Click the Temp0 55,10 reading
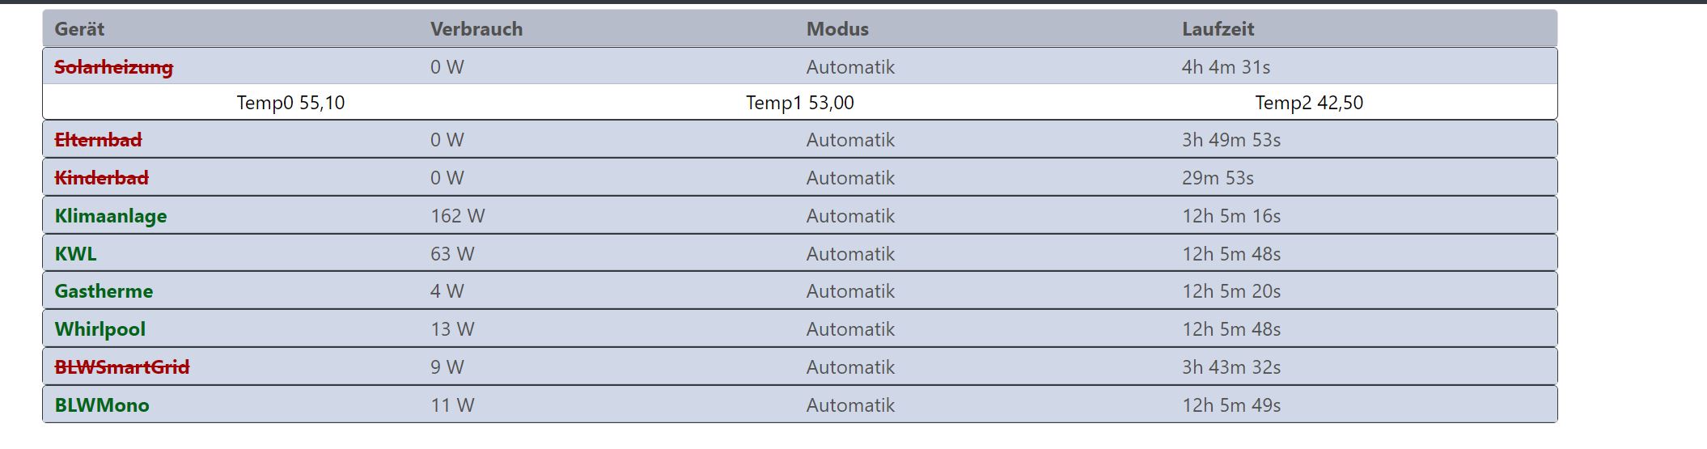 click(290, 103)
